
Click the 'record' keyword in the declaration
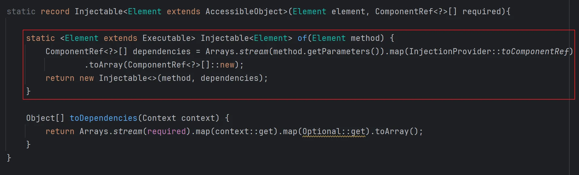point(55,12)
